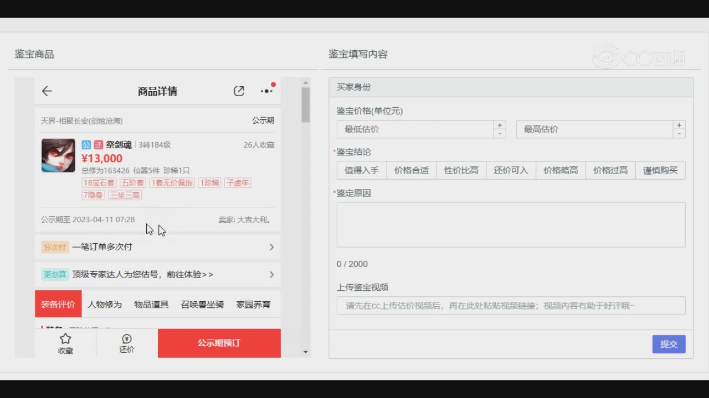Viewport: 709px width, 398px height.
Task: Open the three-dot more menu
Action: (267, 91)
